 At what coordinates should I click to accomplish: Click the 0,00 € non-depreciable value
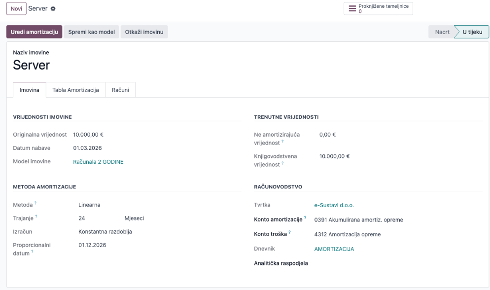click(x=327, y=135)
